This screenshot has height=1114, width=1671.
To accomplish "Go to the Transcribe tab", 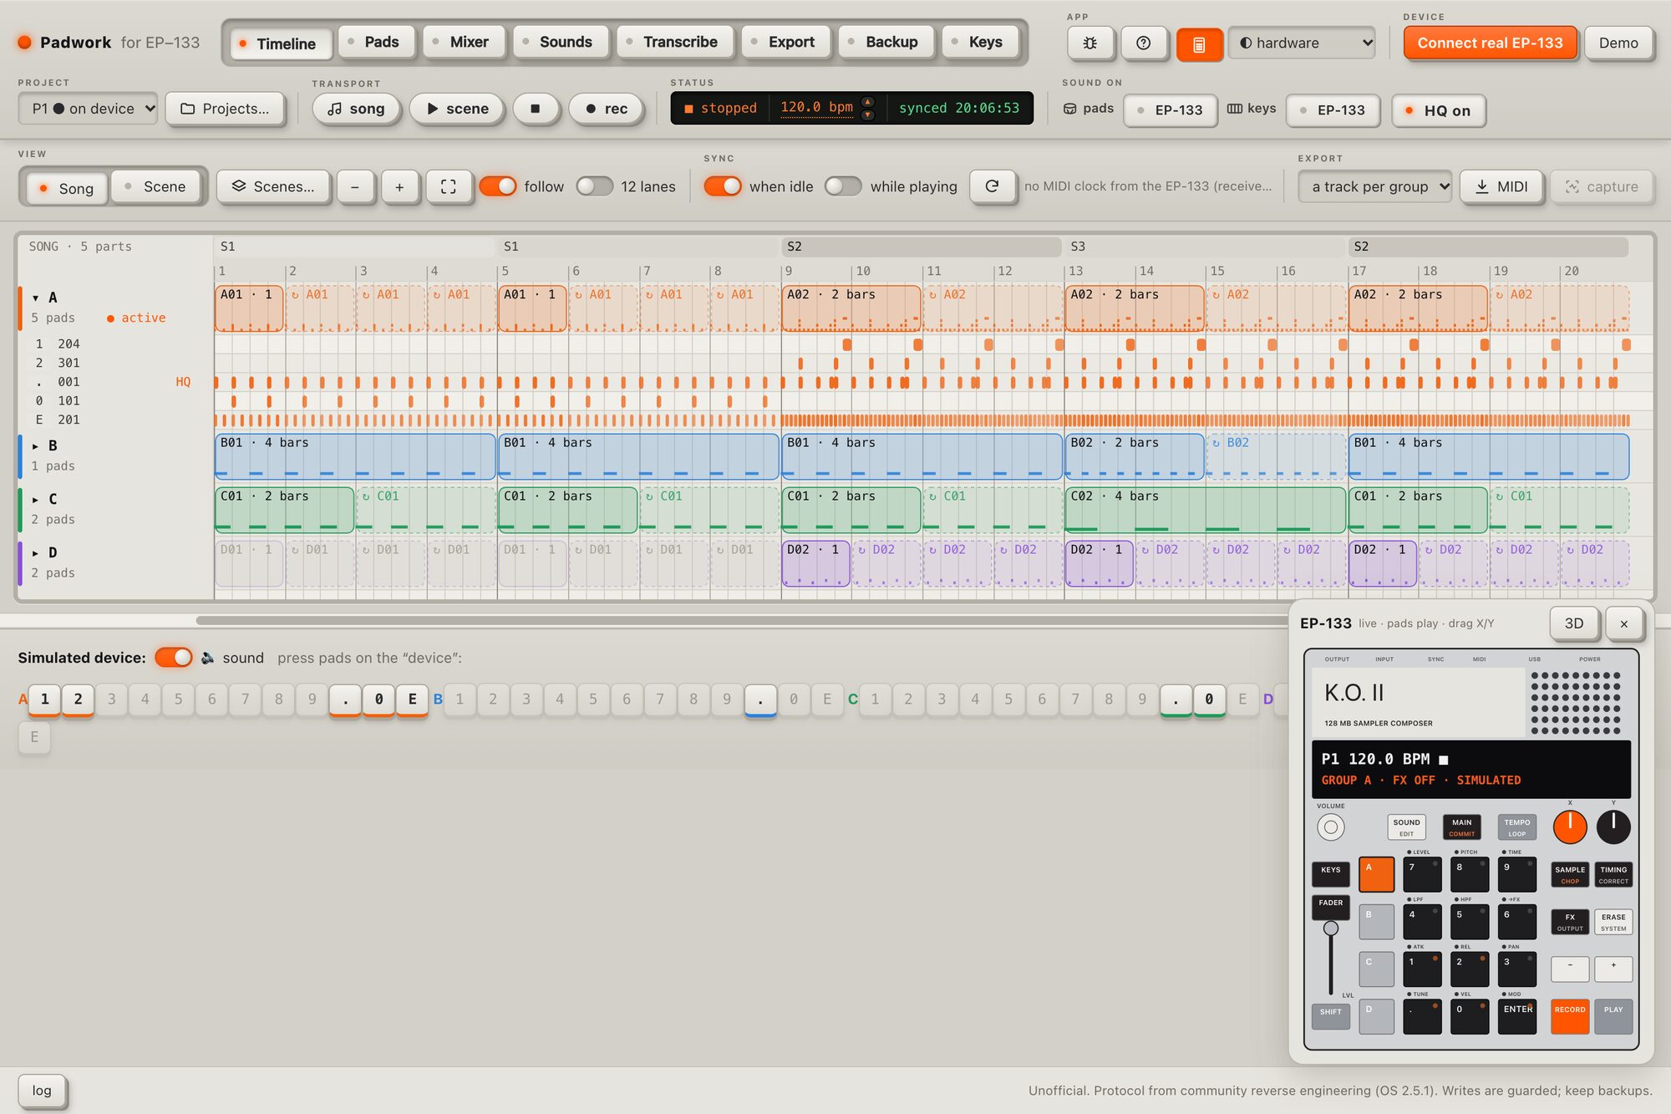I will pyautogui.click(x=673, y=42).
